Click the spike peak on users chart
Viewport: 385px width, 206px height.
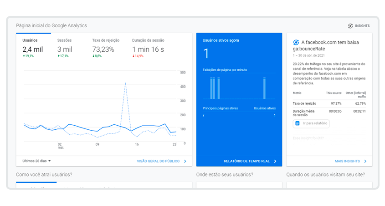[125, 83]
